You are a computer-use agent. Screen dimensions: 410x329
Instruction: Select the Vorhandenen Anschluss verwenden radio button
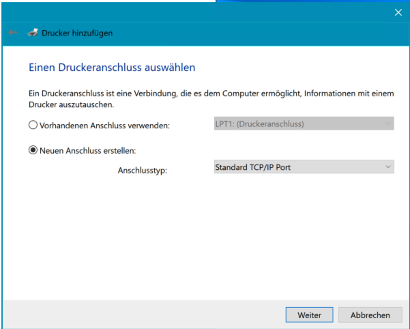point(33,125)
